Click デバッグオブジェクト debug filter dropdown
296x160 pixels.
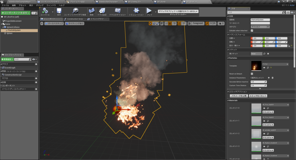(x=178, y=11)
